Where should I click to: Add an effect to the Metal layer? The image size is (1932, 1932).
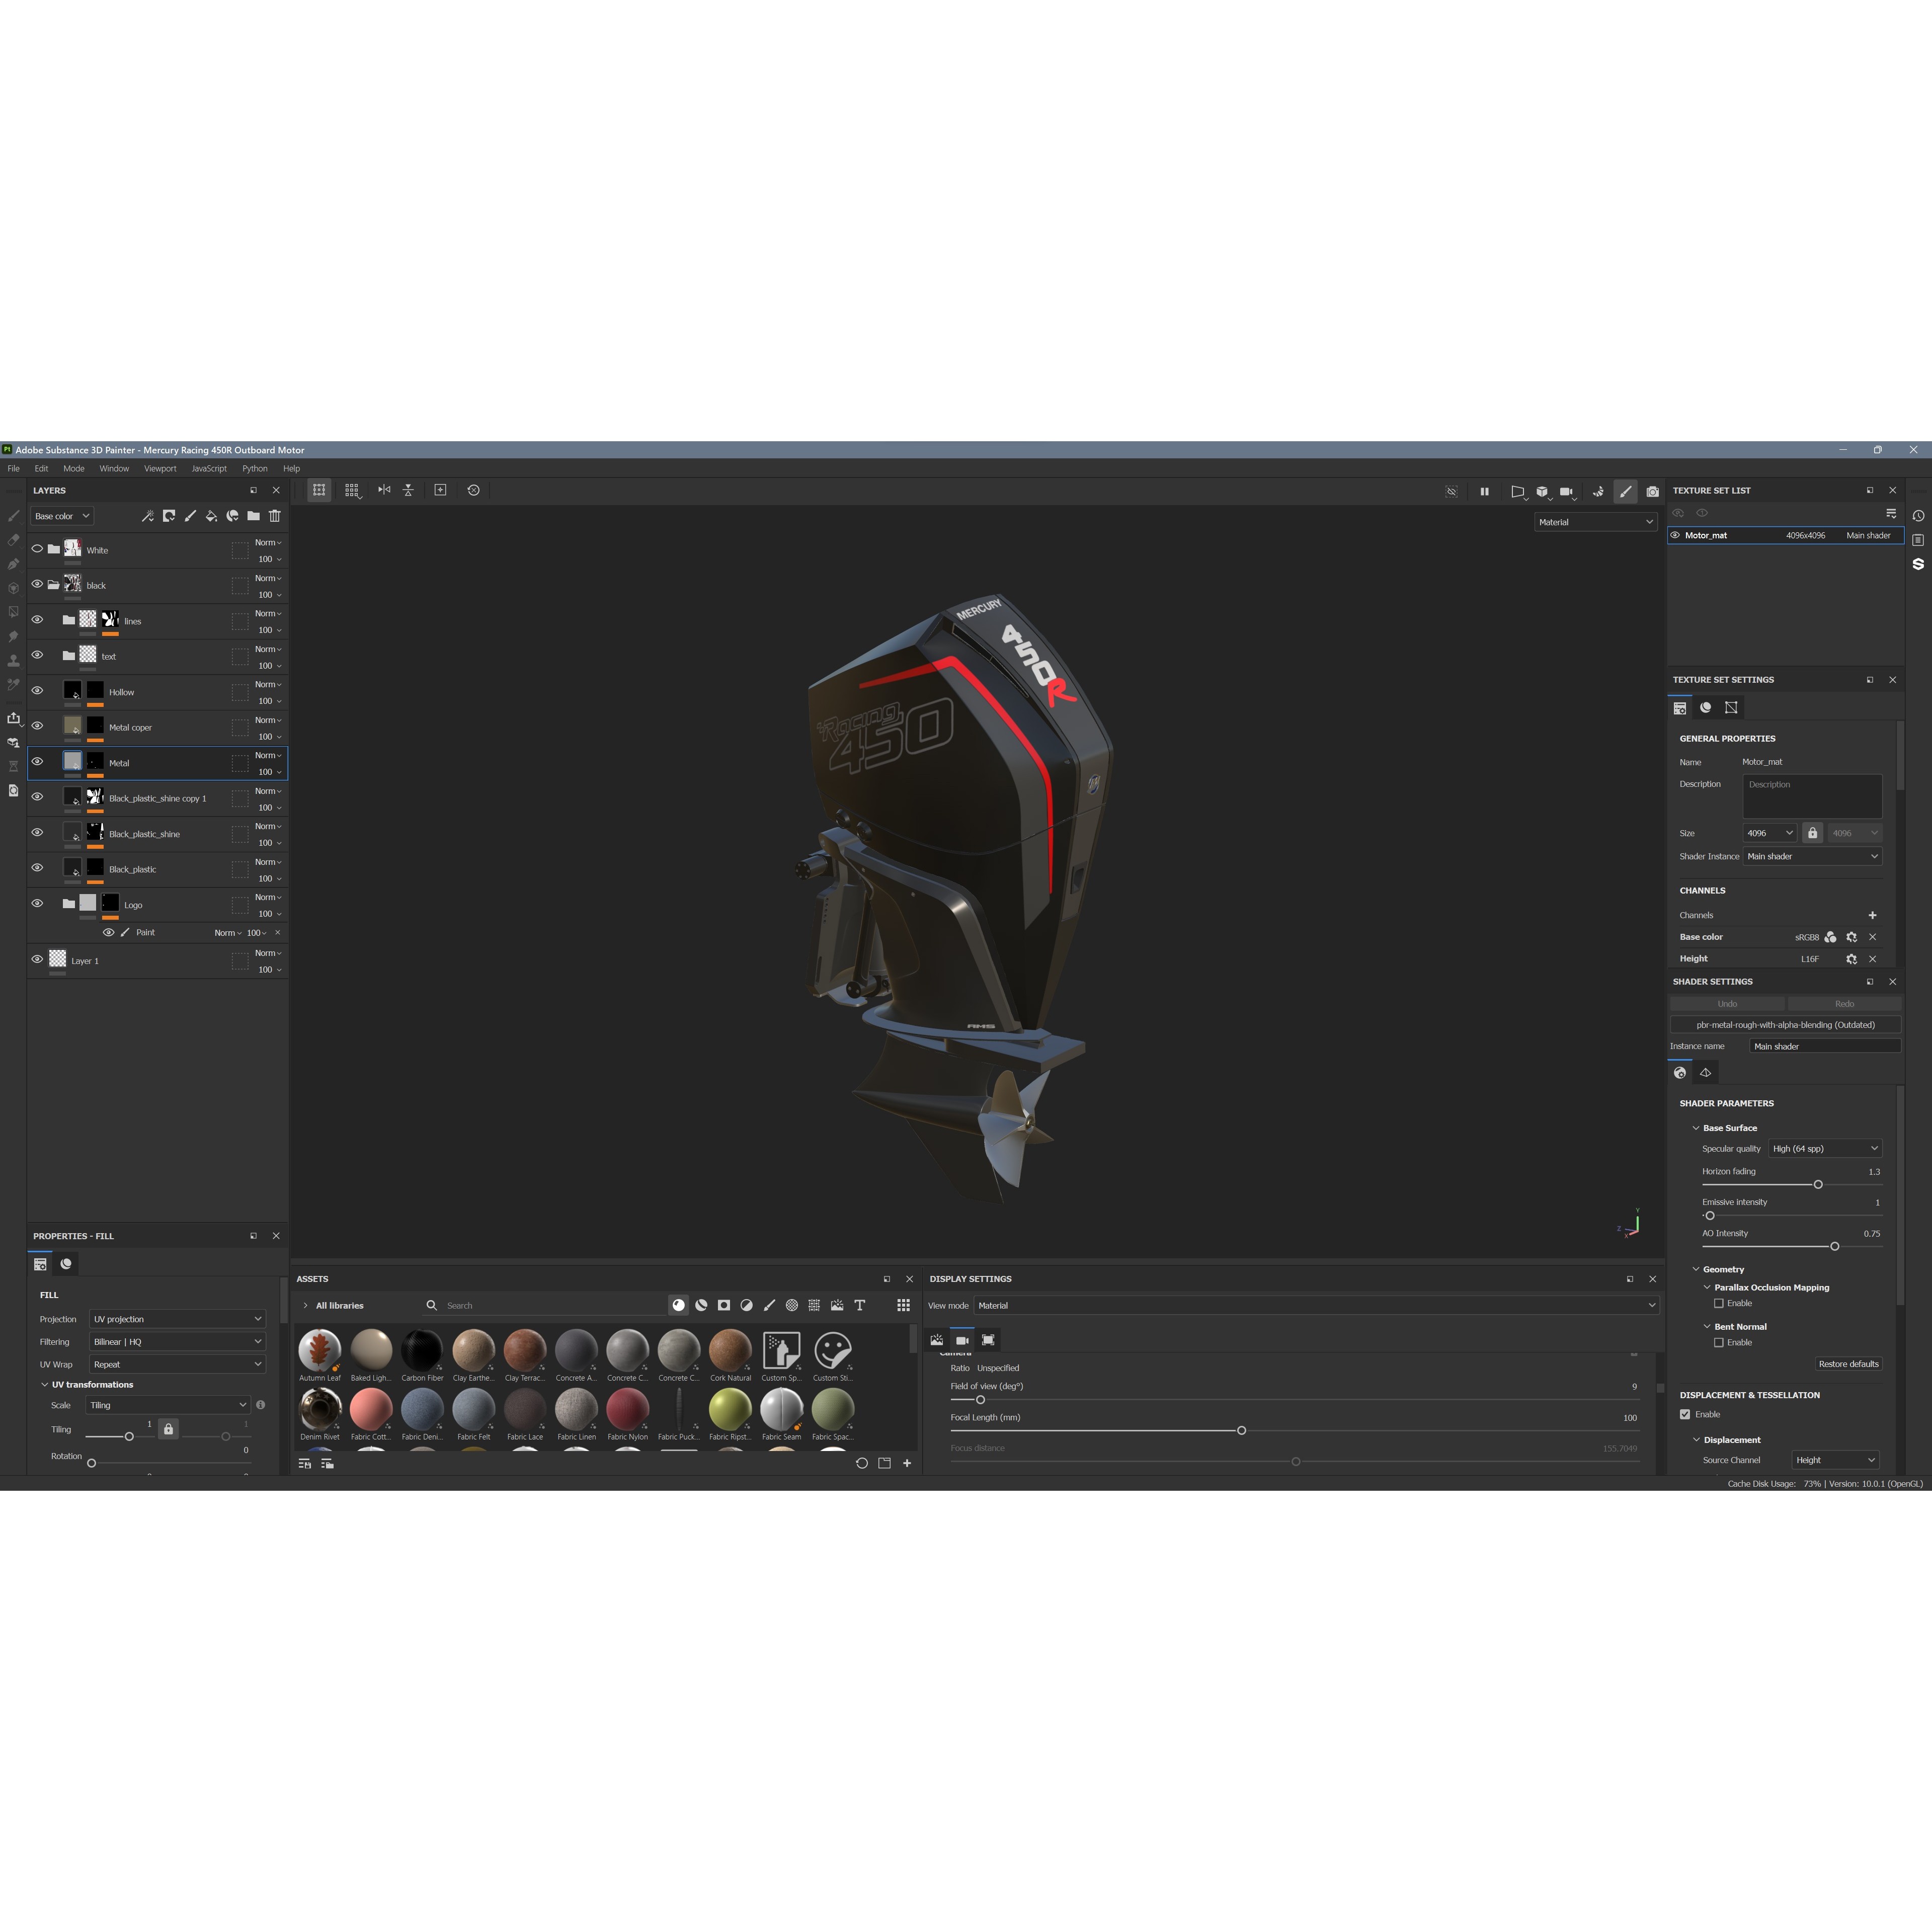pos(148,516)
